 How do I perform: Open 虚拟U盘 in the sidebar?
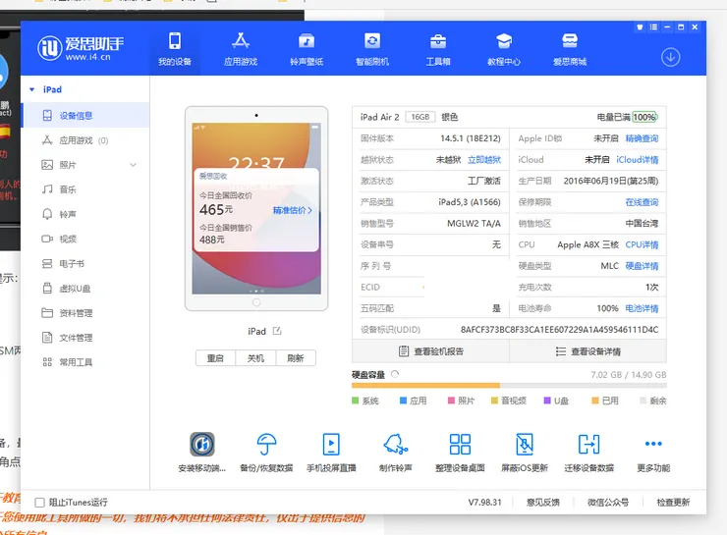click(85, 288)
